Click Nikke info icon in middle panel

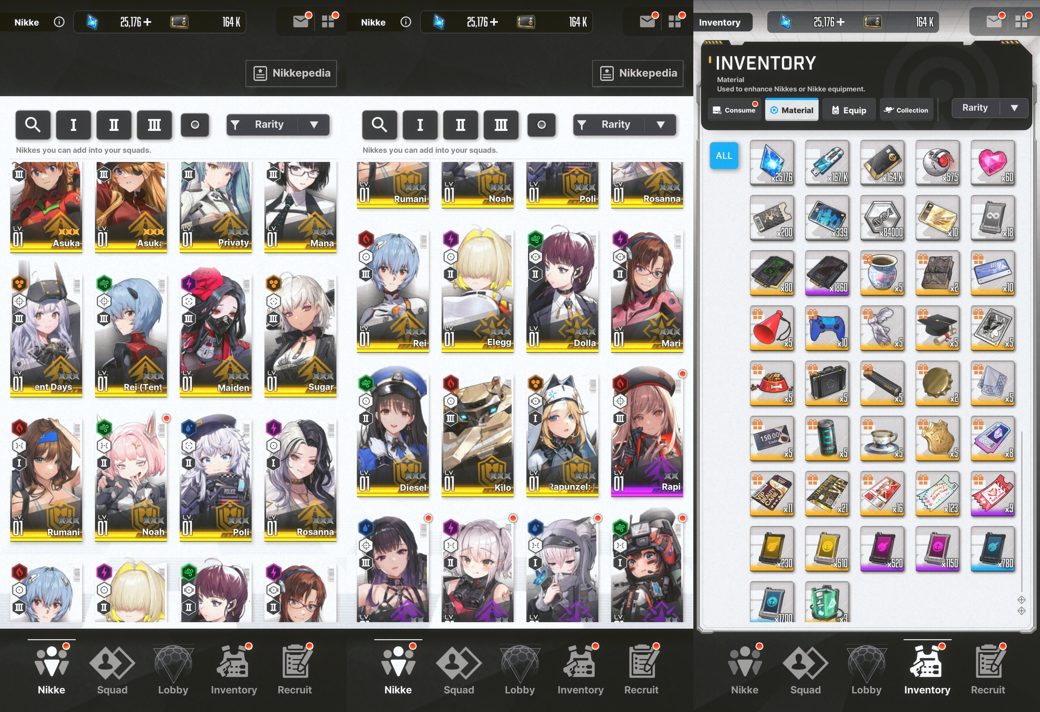[x=406, y=22]
